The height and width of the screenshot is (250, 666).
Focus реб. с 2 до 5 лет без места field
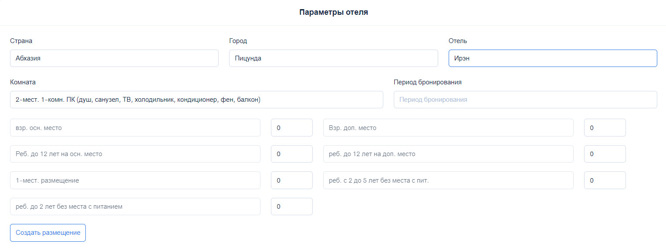[448, 180]
